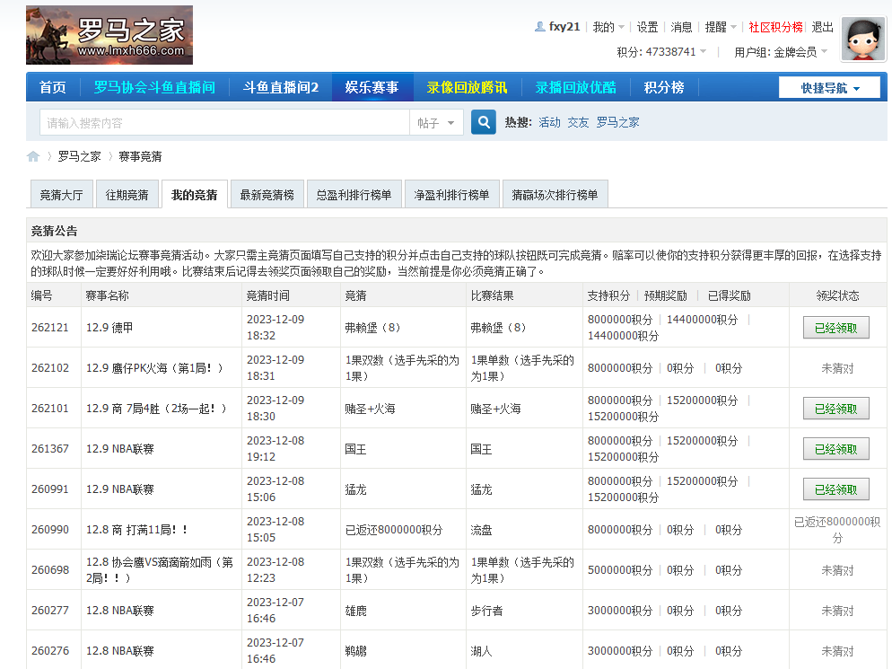Click inside the search input box
Image resolution: width=892 pixels, height=669 pixels.
point(224,121)
